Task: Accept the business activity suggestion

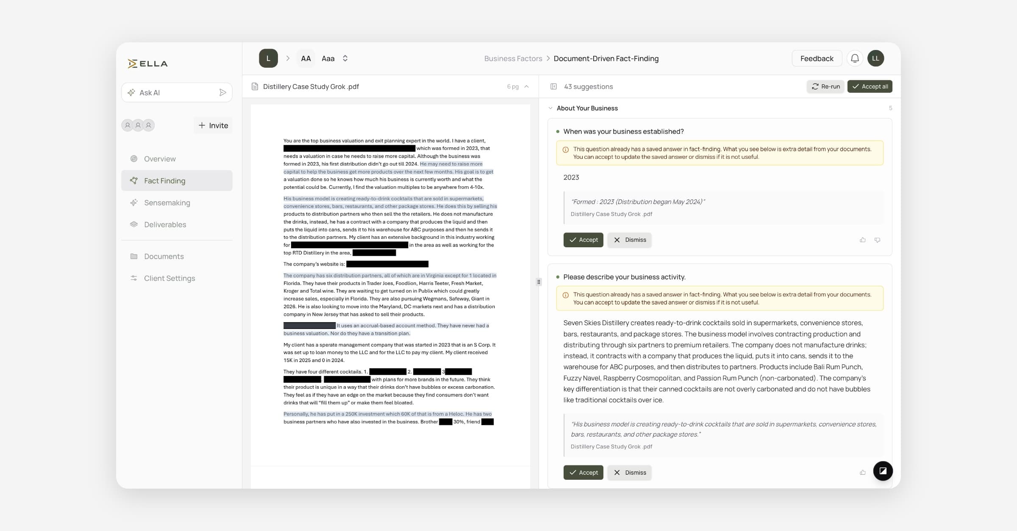Action: click(583, 473)
